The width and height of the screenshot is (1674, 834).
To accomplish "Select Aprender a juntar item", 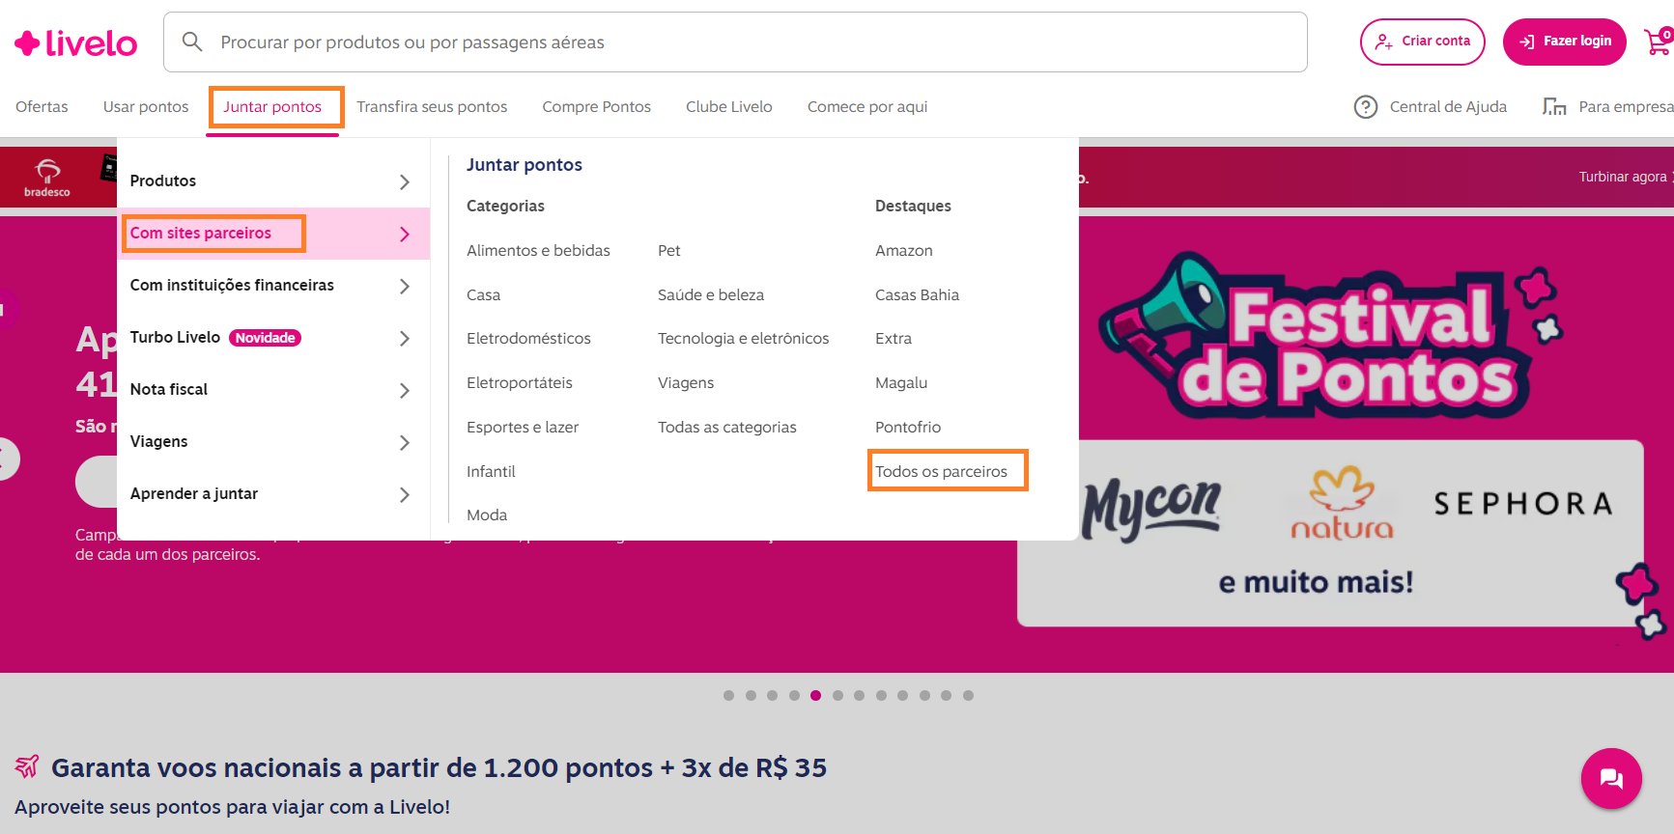I will point(194,493).
